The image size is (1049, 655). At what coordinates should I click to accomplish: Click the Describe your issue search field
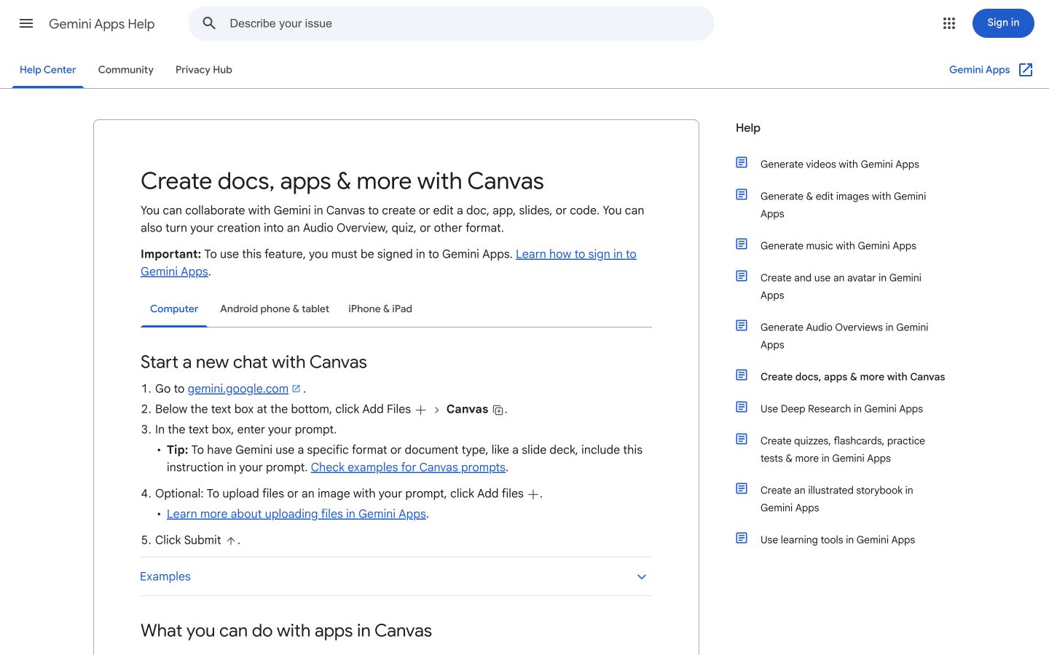pyautogui.click(x=451, y=23)
